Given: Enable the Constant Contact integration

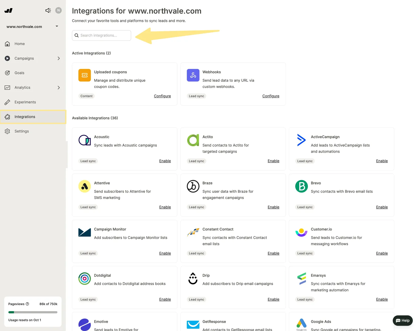Looking at the screenshot, I should click(x=273, y=253).
